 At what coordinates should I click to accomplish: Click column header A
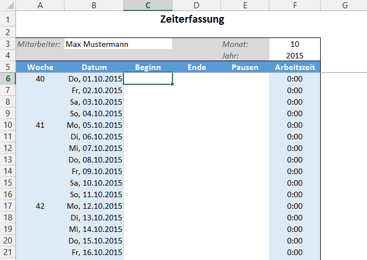coord(40,6)
